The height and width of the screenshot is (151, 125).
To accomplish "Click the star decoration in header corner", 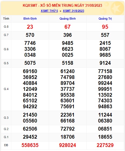I will [x=117, y=8].
